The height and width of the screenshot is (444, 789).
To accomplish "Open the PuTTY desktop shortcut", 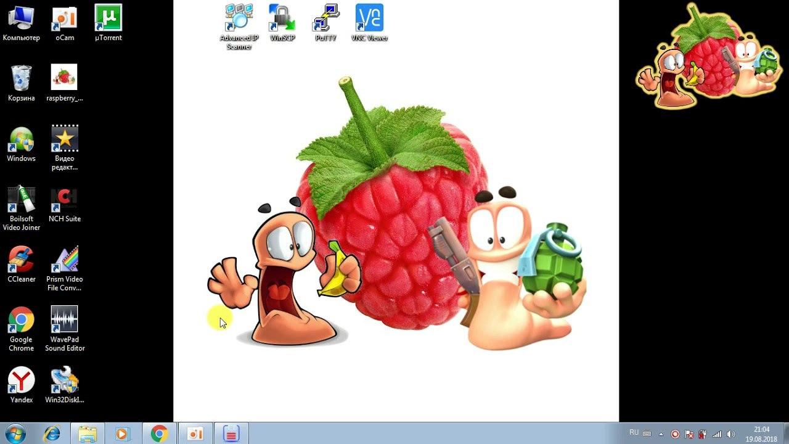I will pyautogui.click(x=325, y=23).
